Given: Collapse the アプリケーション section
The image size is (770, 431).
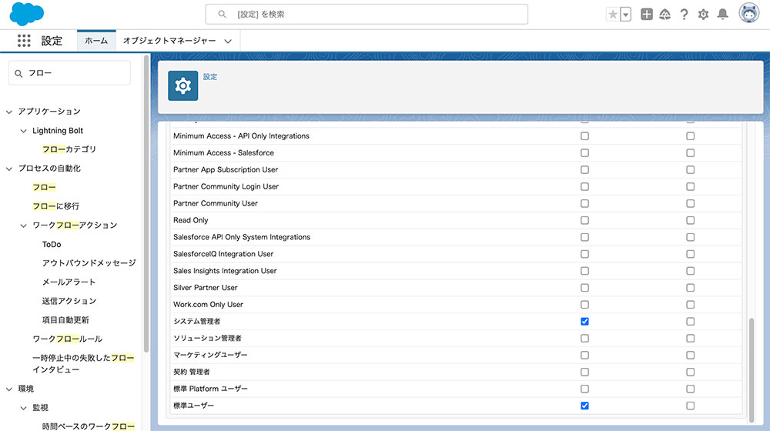Looking at the screenshot, I should point(8,112).
